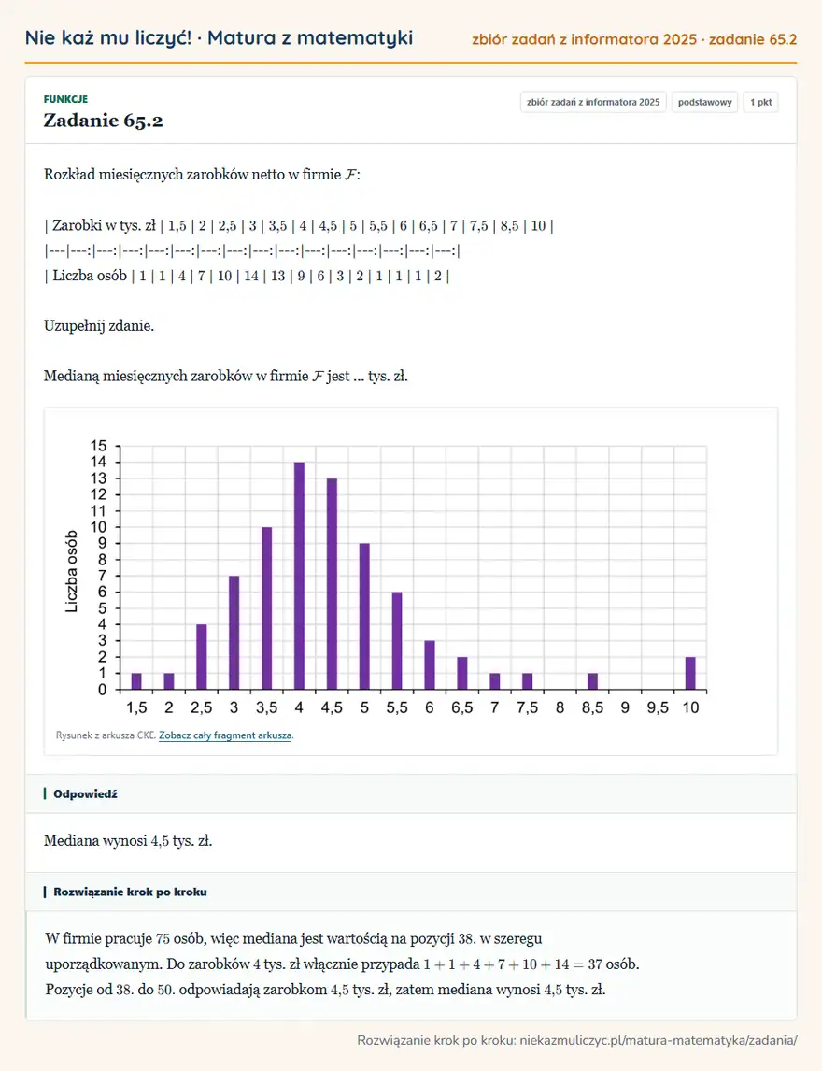This screenshot has height=1071, width=822.
Task: Select the answer text "Mediana wynosi 4,5 tys. zł."
Action: pos(128,841)
